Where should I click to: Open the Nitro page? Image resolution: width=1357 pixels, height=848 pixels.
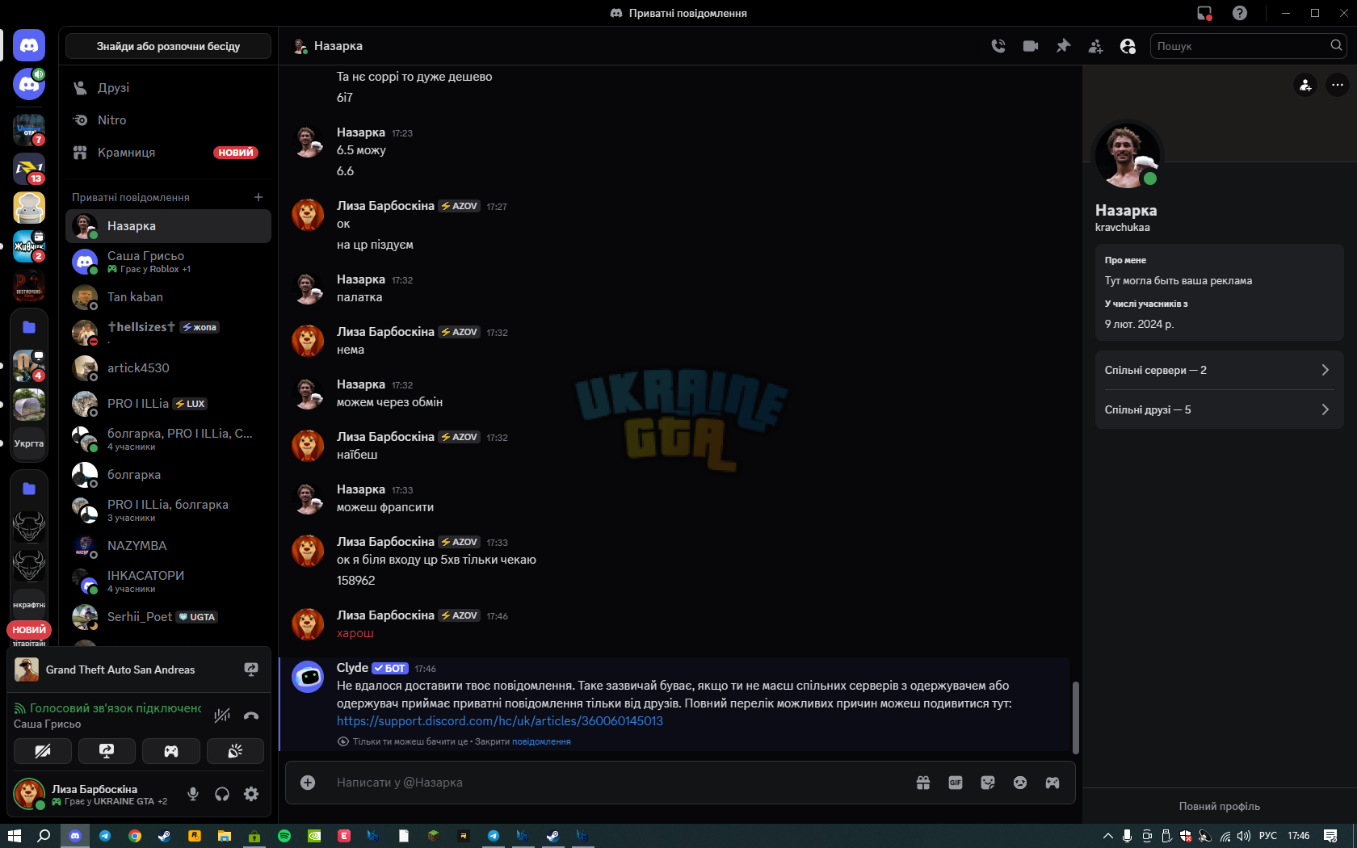coord(168,120)
